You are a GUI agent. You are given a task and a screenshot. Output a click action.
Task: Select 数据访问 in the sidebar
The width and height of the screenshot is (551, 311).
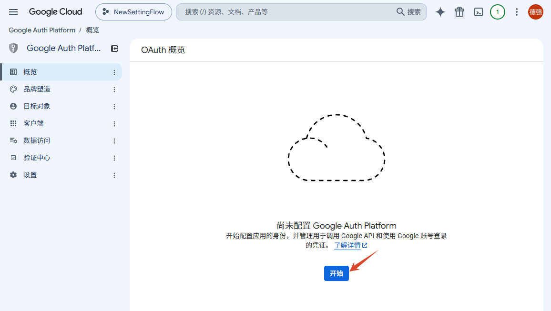(61, 141)
